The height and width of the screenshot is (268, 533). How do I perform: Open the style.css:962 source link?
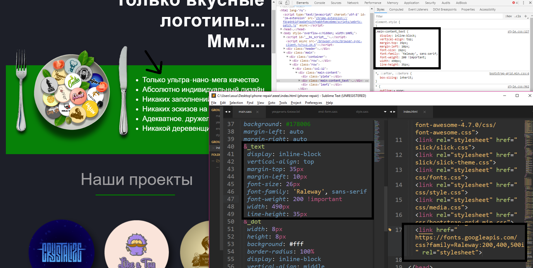518,87
